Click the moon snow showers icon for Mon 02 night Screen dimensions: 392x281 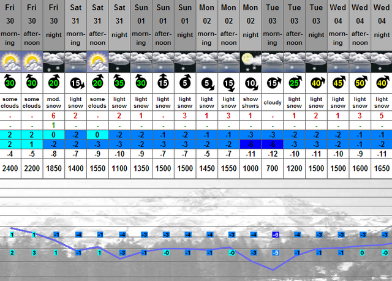pos(251,62)
